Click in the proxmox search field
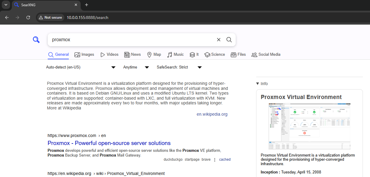370x177 pixels. [x=132, y=40]
